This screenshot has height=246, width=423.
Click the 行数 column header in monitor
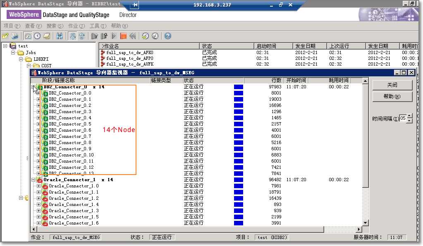coord(264,80)
